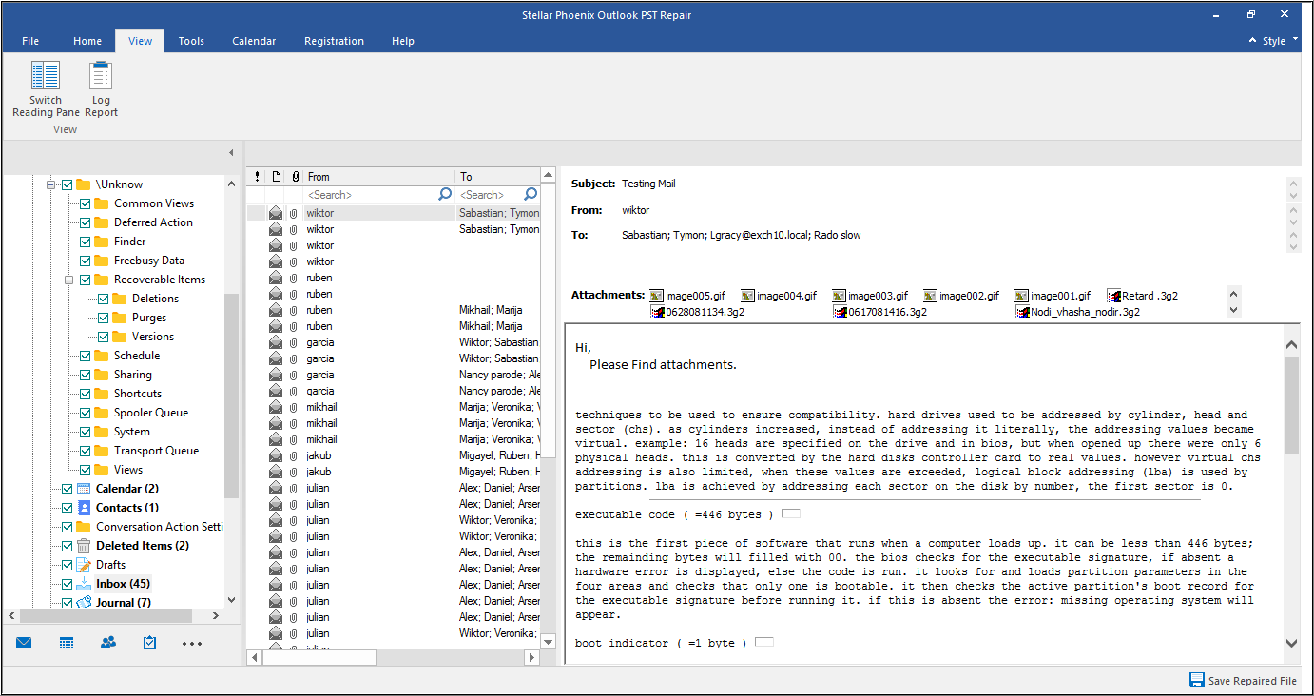
Task: Sort by item type column header
Action: point(276,176)
